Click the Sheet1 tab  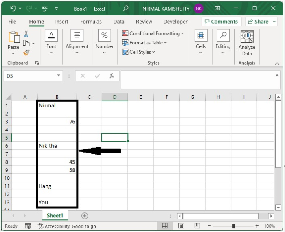click(55, 215)
